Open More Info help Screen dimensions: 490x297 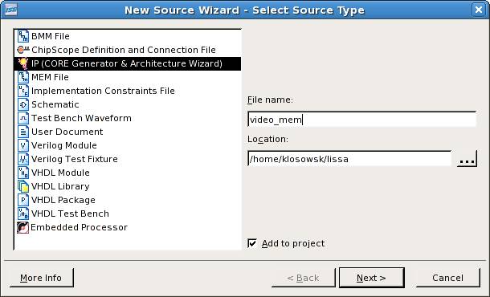41,278
